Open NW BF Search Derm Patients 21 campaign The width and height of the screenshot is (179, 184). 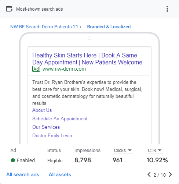pos(44,27)
